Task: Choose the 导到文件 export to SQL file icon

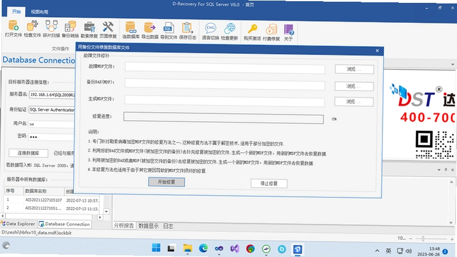Action: click(x=169, y=30)
